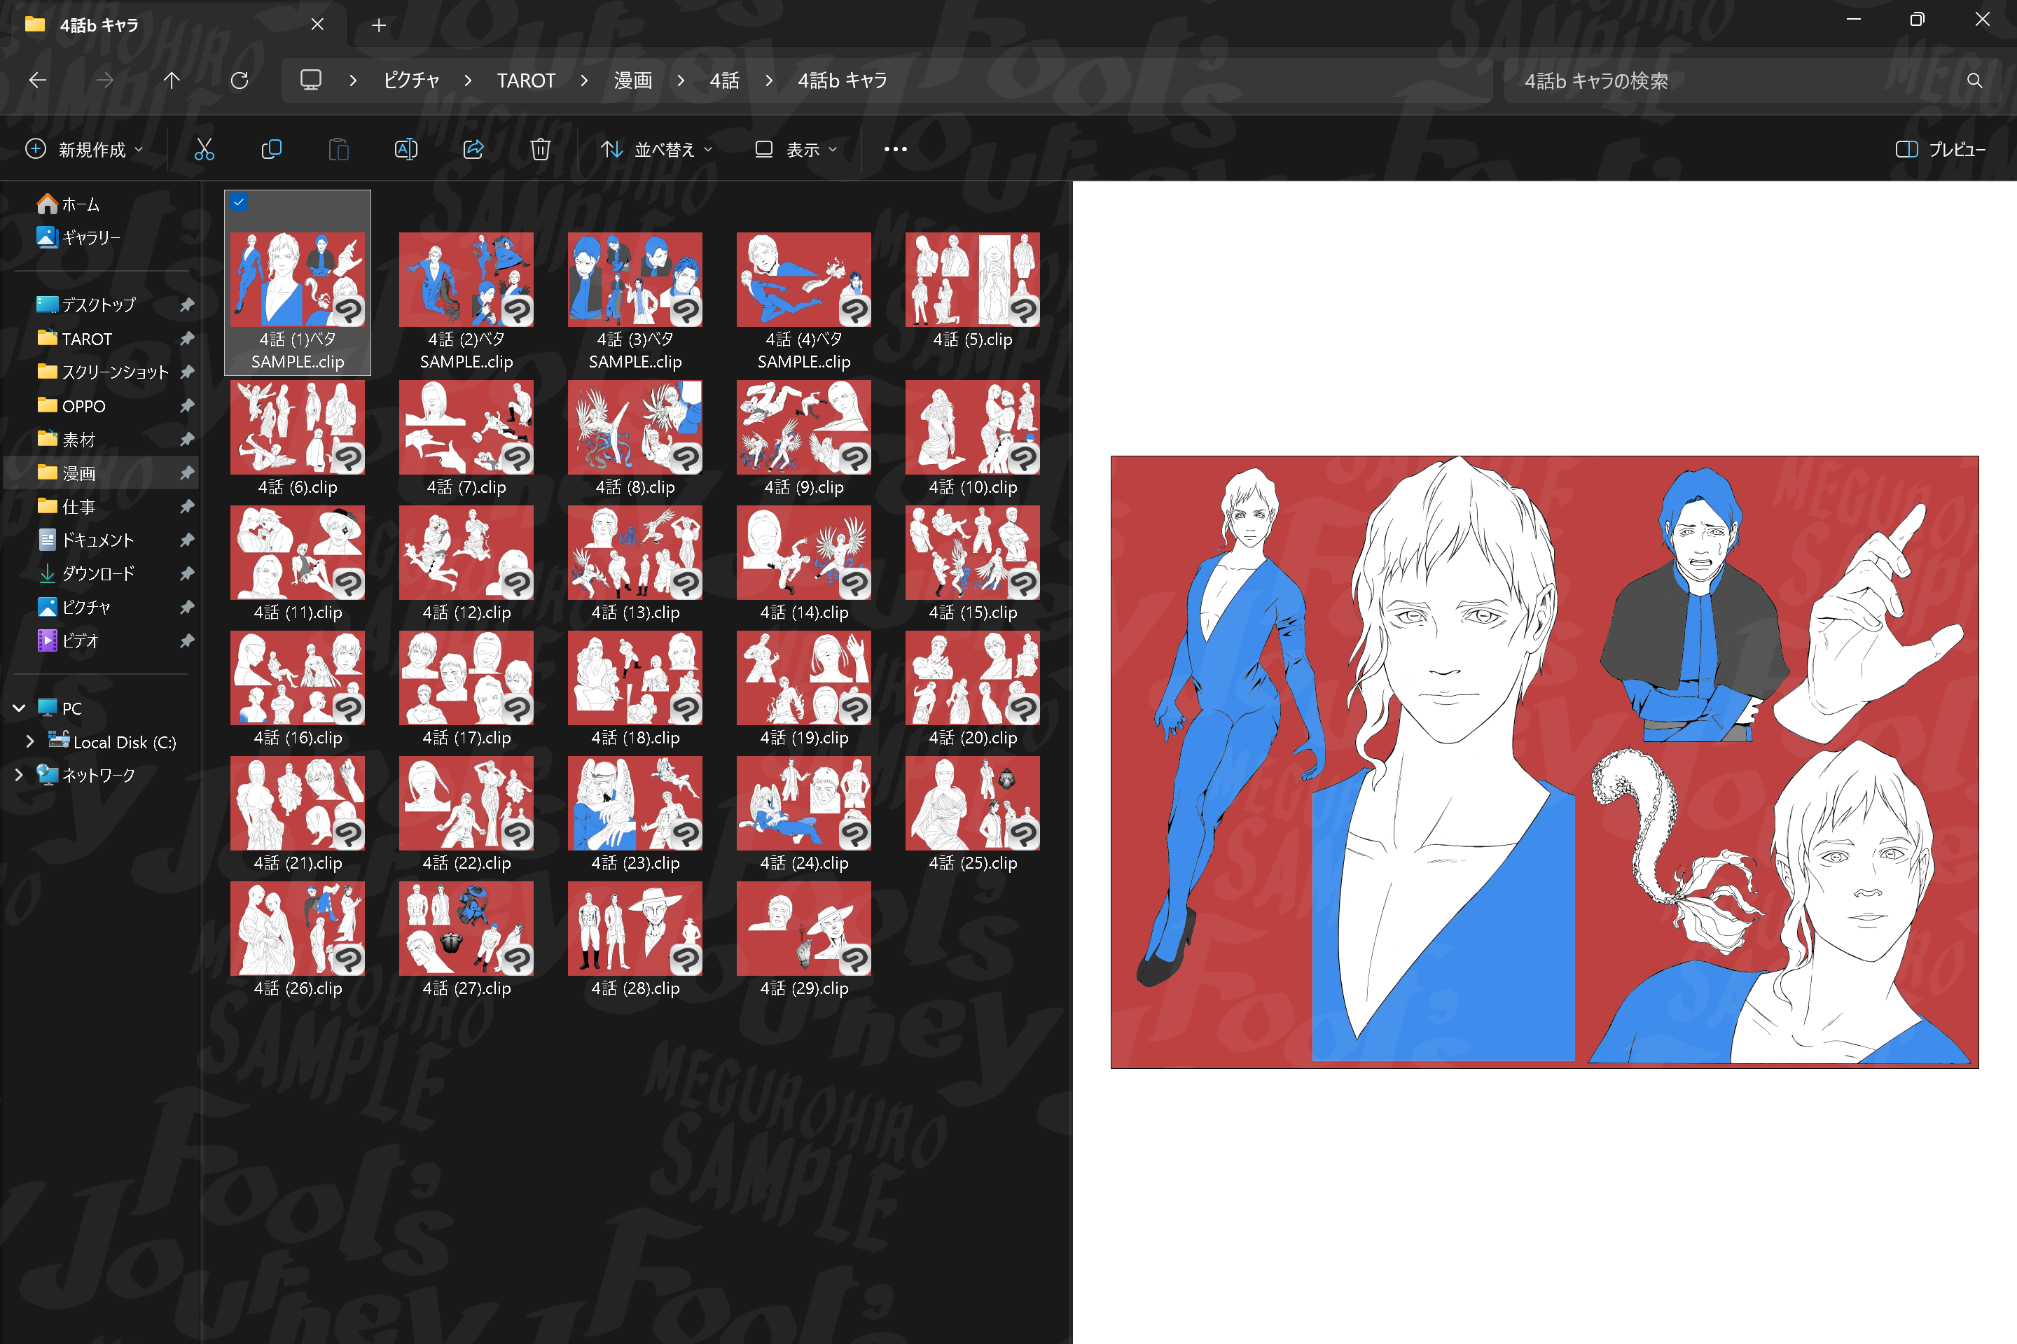Image resolution: width=2017 pixels, height=1344 pixels.
Task: Open a new tab with plus button
Action: pyautogui.click(x=379, y=25)
